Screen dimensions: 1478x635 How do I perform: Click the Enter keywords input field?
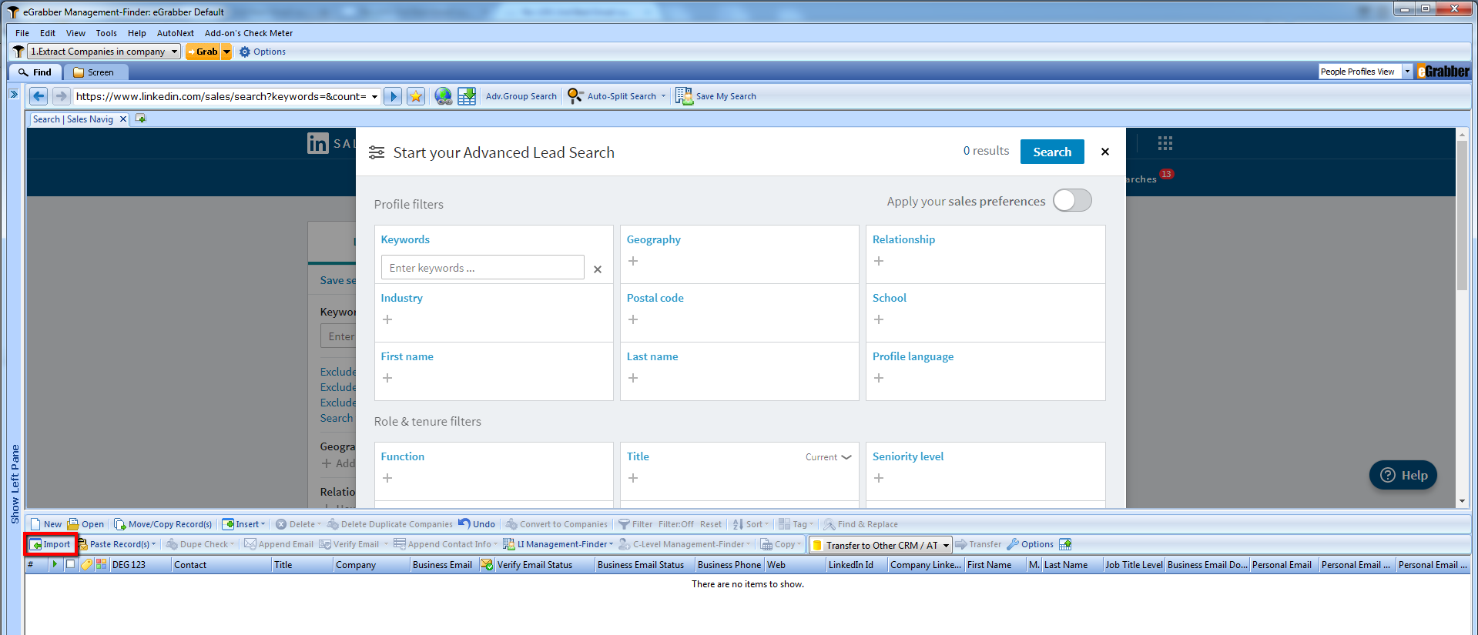point(482,268)
